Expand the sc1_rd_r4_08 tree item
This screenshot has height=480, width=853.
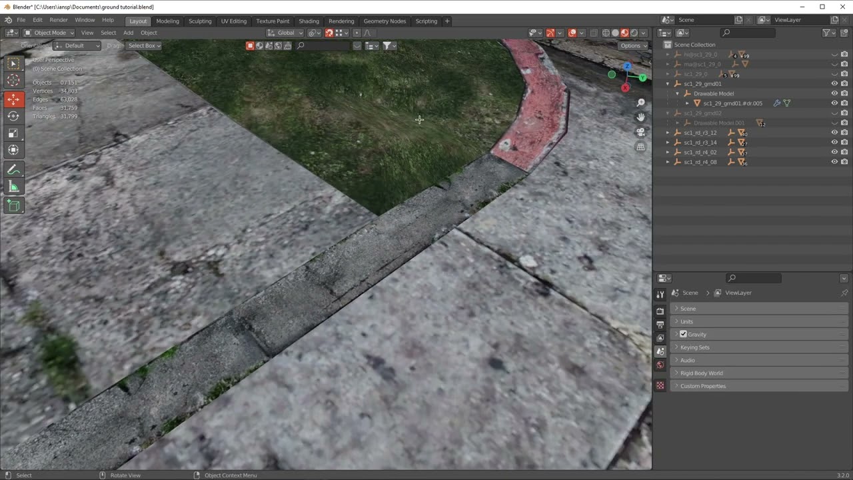point(668,162)
